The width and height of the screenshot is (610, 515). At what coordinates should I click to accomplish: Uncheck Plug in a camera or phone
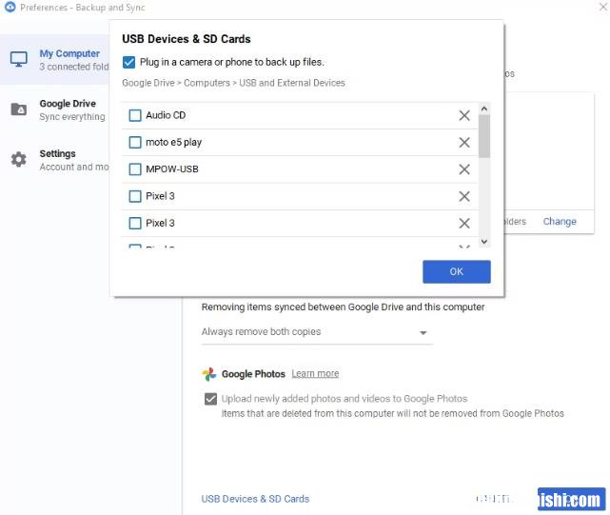[128, 62]
